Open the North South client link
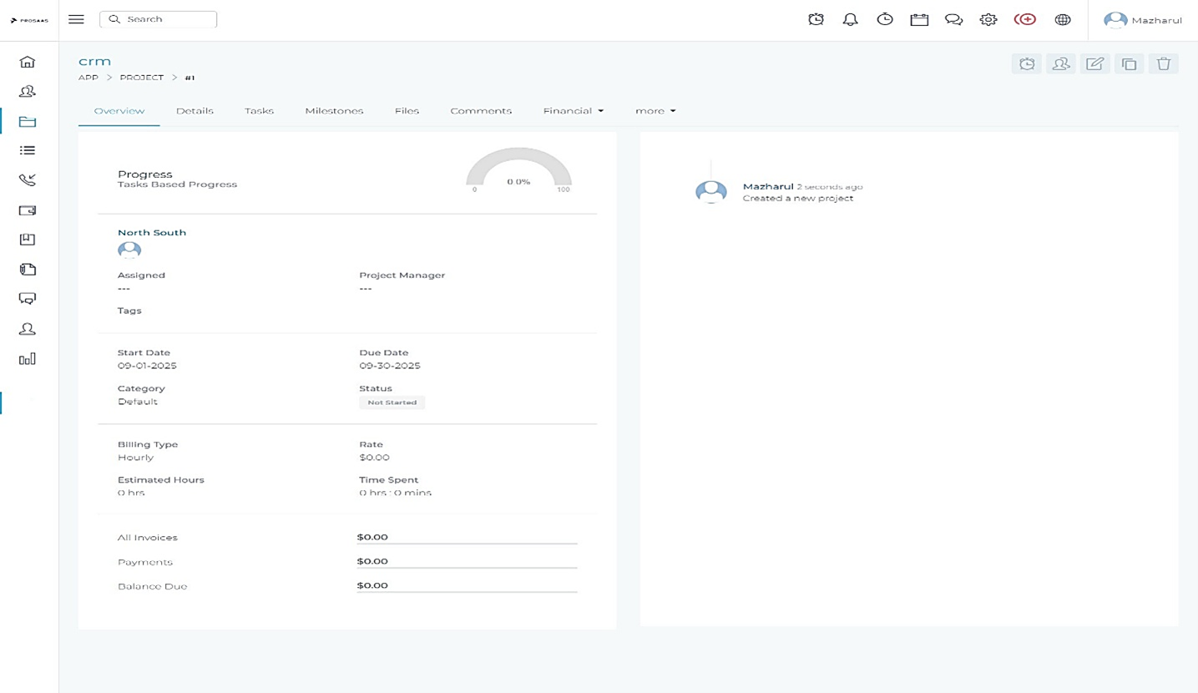 151,232
